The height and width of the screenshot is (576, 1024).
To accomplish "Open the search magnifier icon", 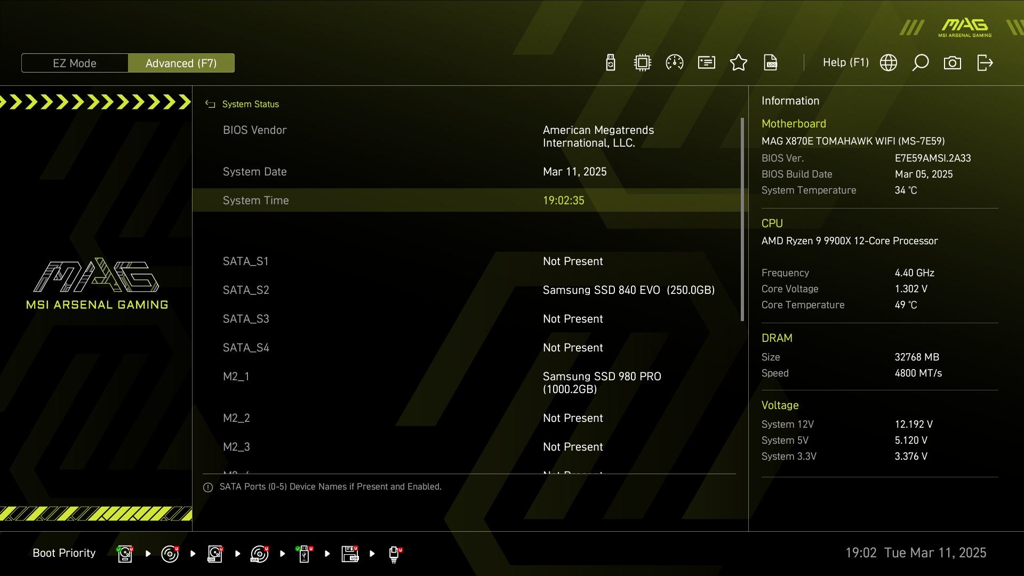I will 921,62.
